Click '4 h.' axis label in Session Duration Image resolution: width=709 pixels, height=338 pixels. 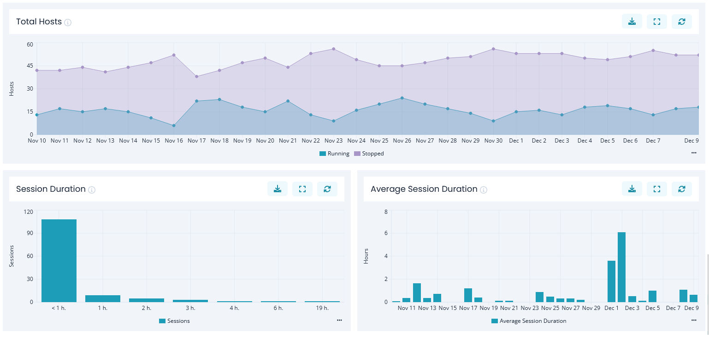pyautogui.click(x=235, y=308)
